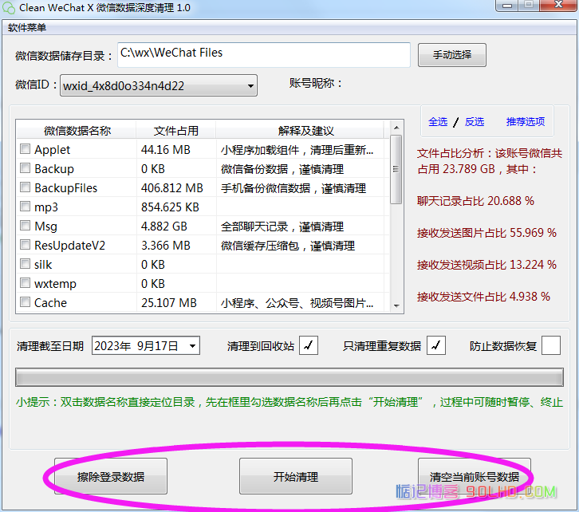
Task: Focus the WeChat Files directory field
Action: tap(264, 55)
